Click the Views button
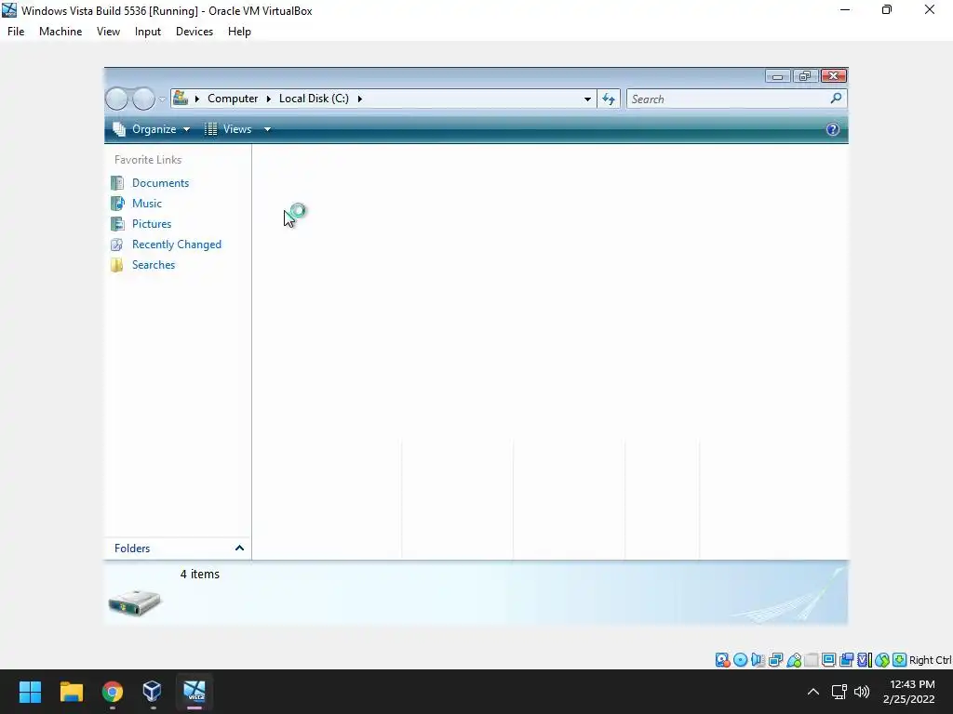The height and width of the screenshot is (714, 953). coord(229,128)
